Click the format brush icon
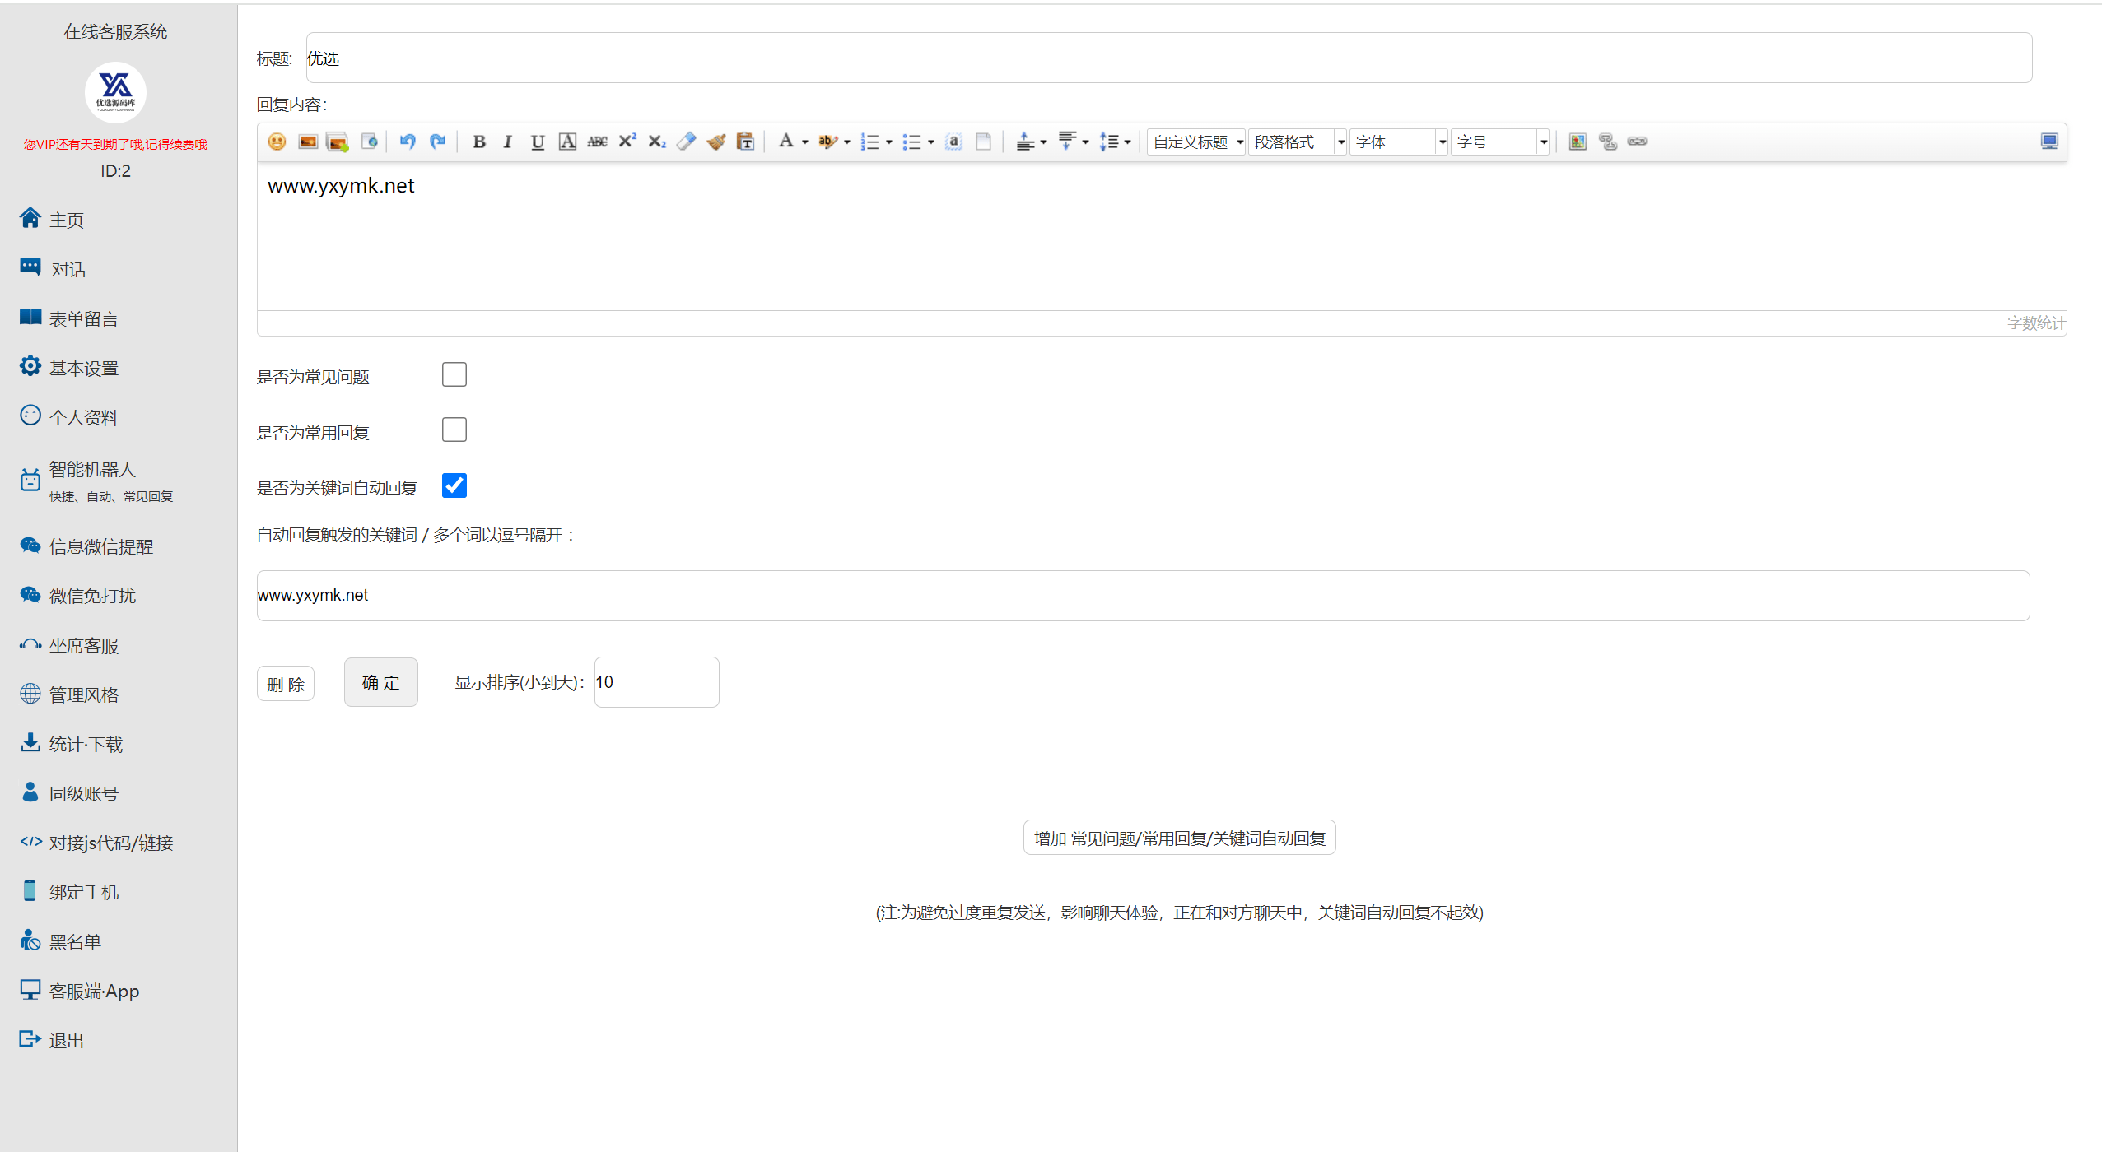The width and height of the screenshot is (2102, 1152). point(716,142)
